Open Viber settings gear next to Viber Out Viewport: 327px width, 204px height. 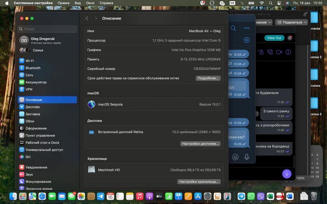coord(289,38)
